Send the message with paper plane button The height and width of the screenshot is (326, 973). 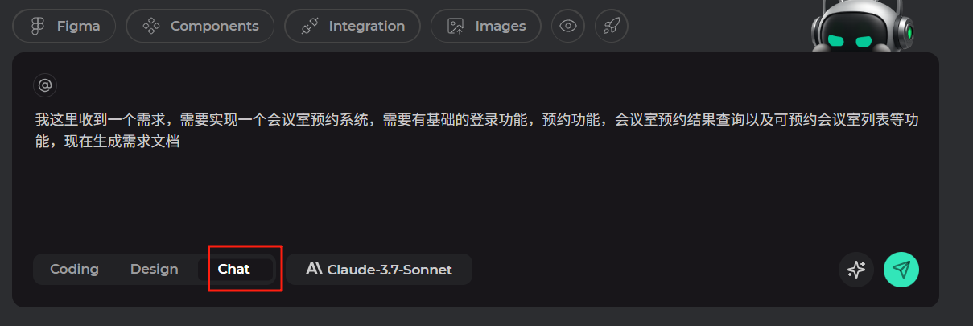point(901,270)
